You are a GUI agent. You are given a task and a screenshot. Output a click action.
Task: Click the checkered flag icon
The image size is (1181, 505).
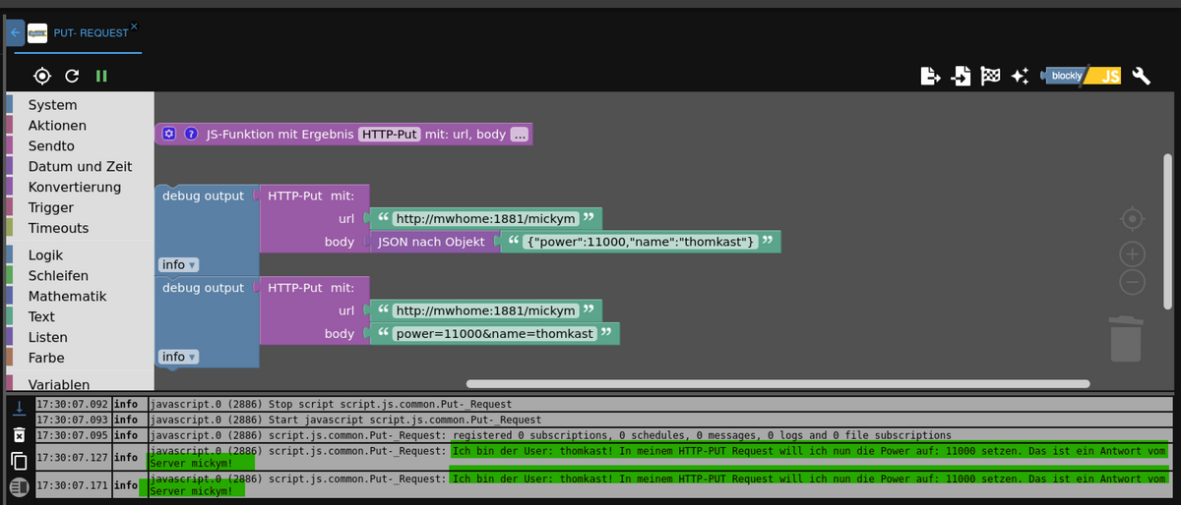(990, 76)
